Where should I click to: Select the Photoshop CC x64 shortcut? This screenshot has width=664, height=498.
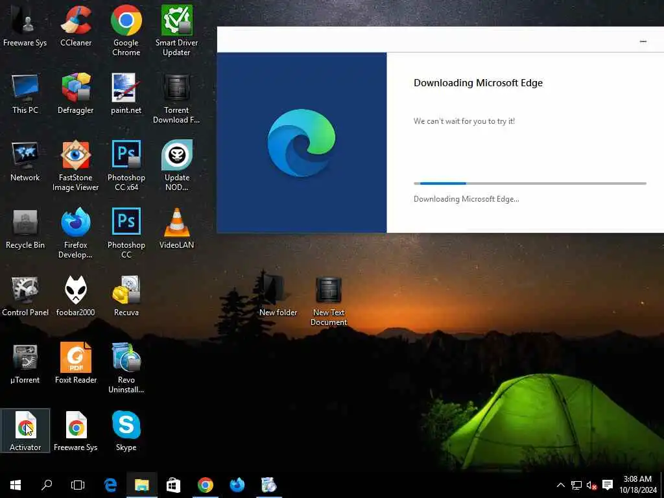point(126,165)
